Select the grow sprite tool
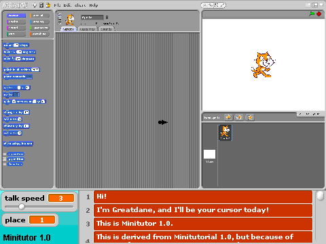Viewport: 326px width, 244px height. [x=217, y=5]
